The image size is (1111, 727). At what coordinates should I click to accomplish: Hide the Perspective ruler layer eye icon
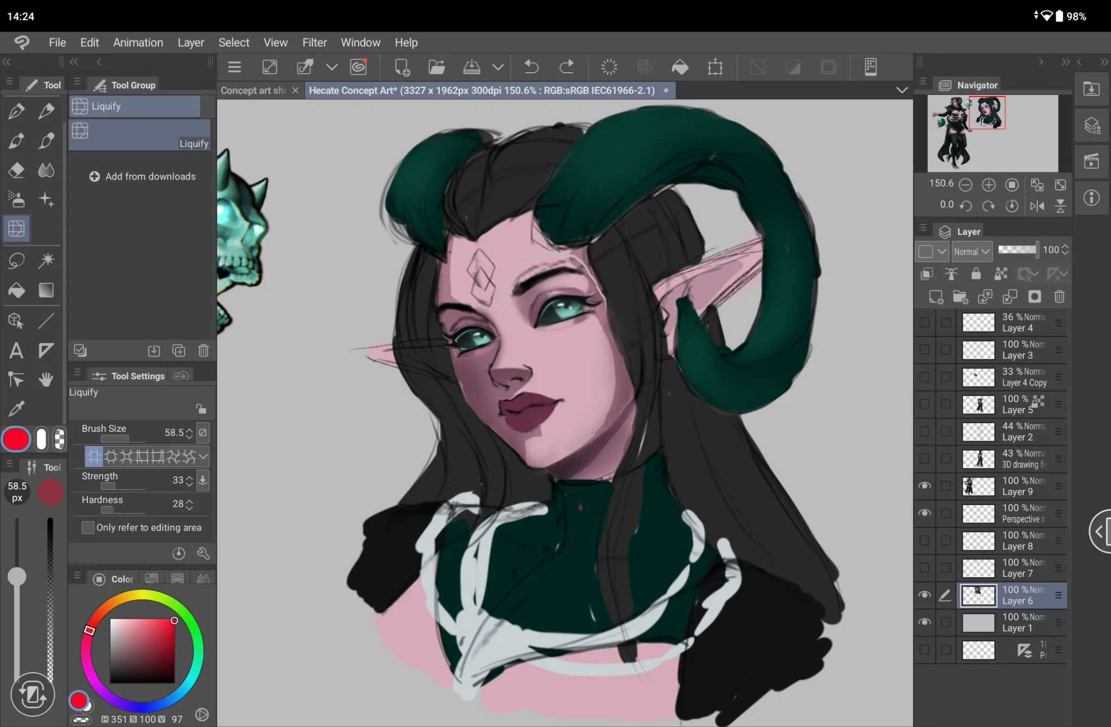(924, 513)
